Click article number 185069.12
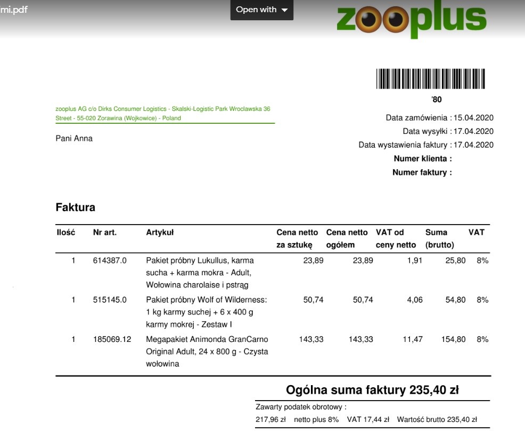 tap(112, 339)
